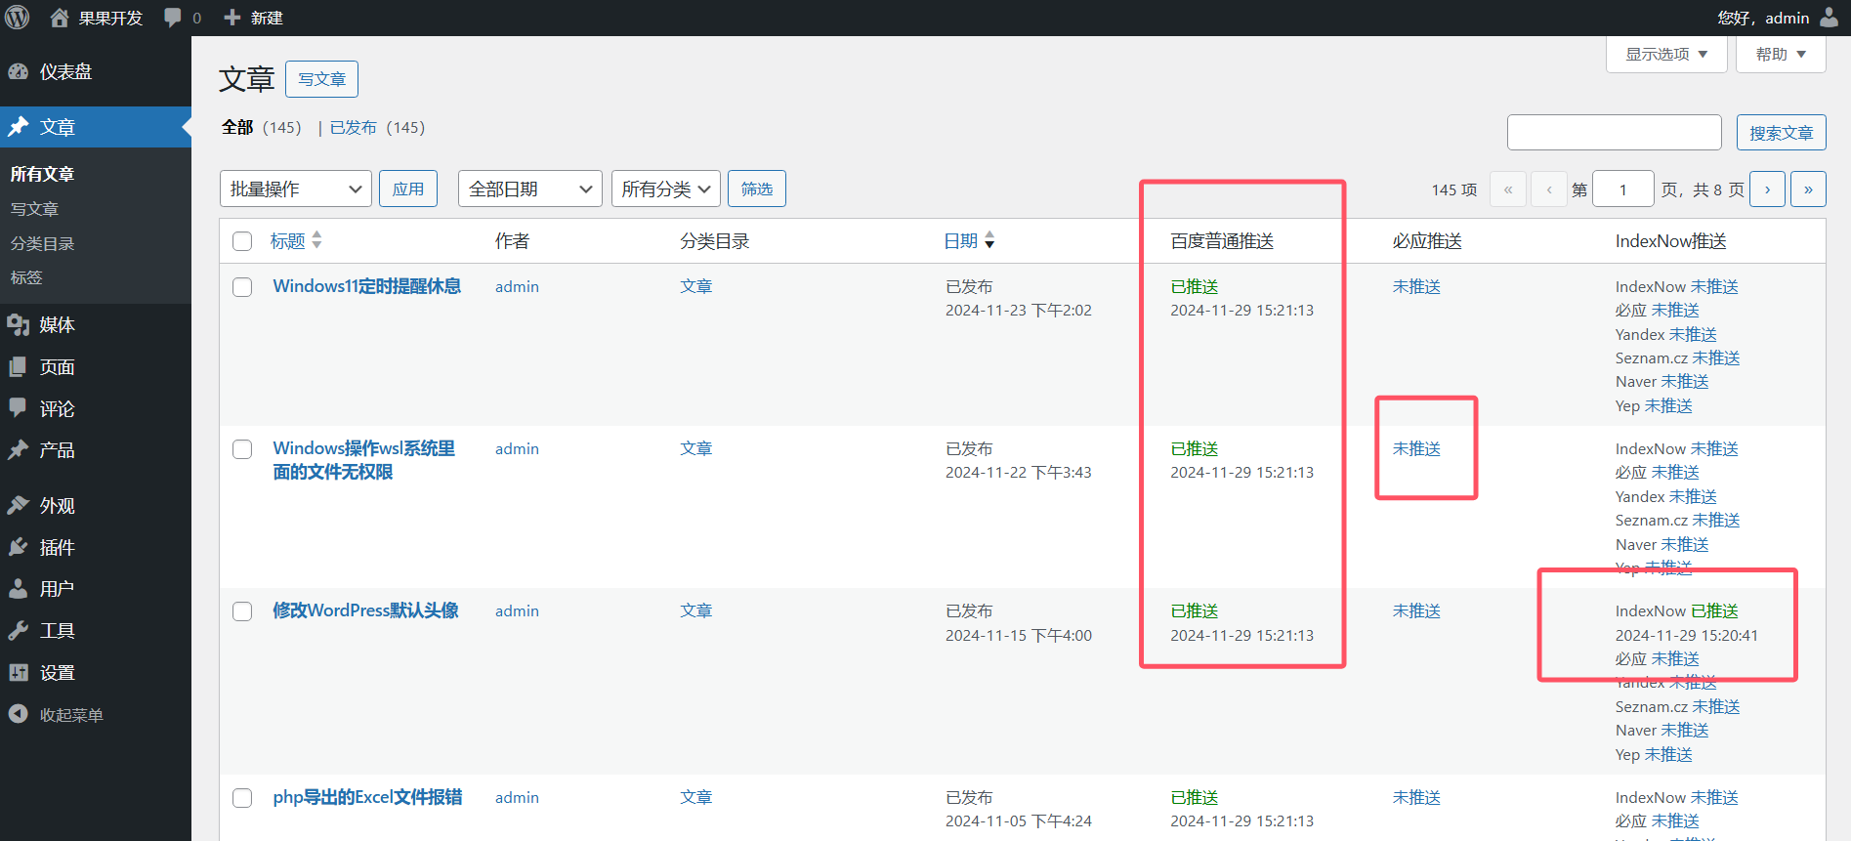Viewport: 1851px width, 841px height.
Task: Click 必应推送 未推送 for Windows11定时提醒休息
Action: point(1416,286)
